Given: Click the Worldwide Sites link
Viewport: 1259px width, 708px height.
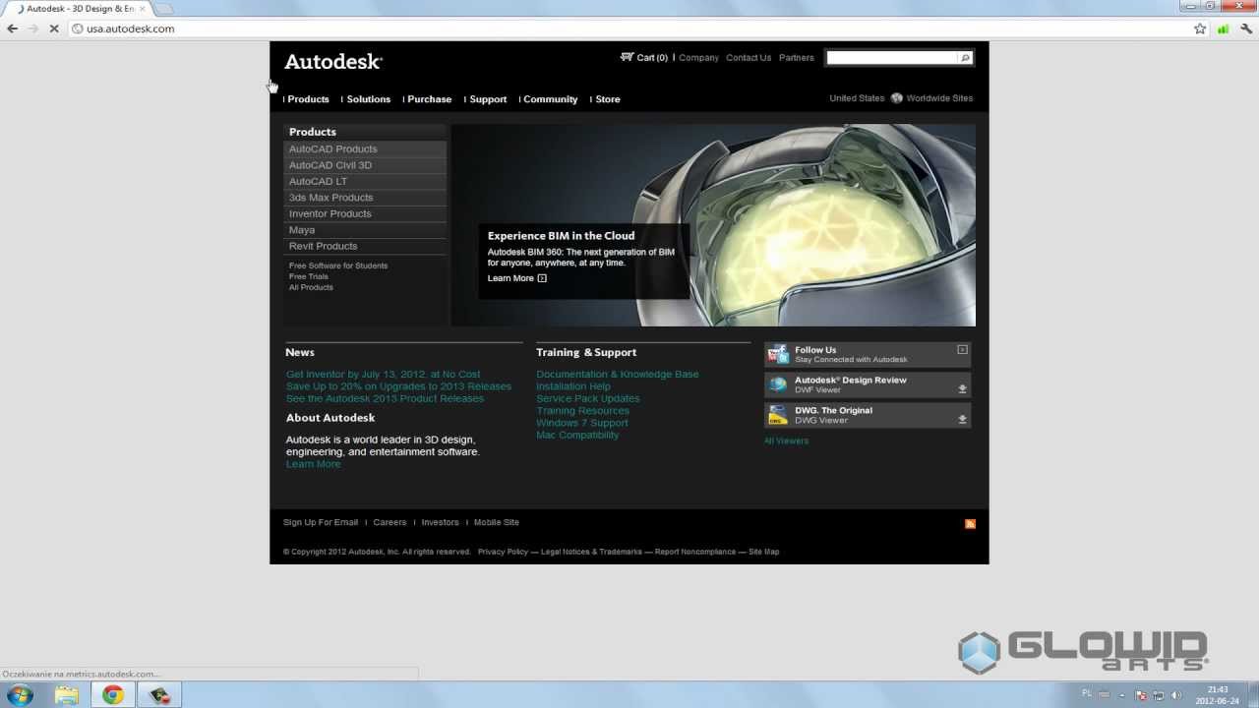Looking at the screenshot, I should pyautogui.click(x=939, y=98).
